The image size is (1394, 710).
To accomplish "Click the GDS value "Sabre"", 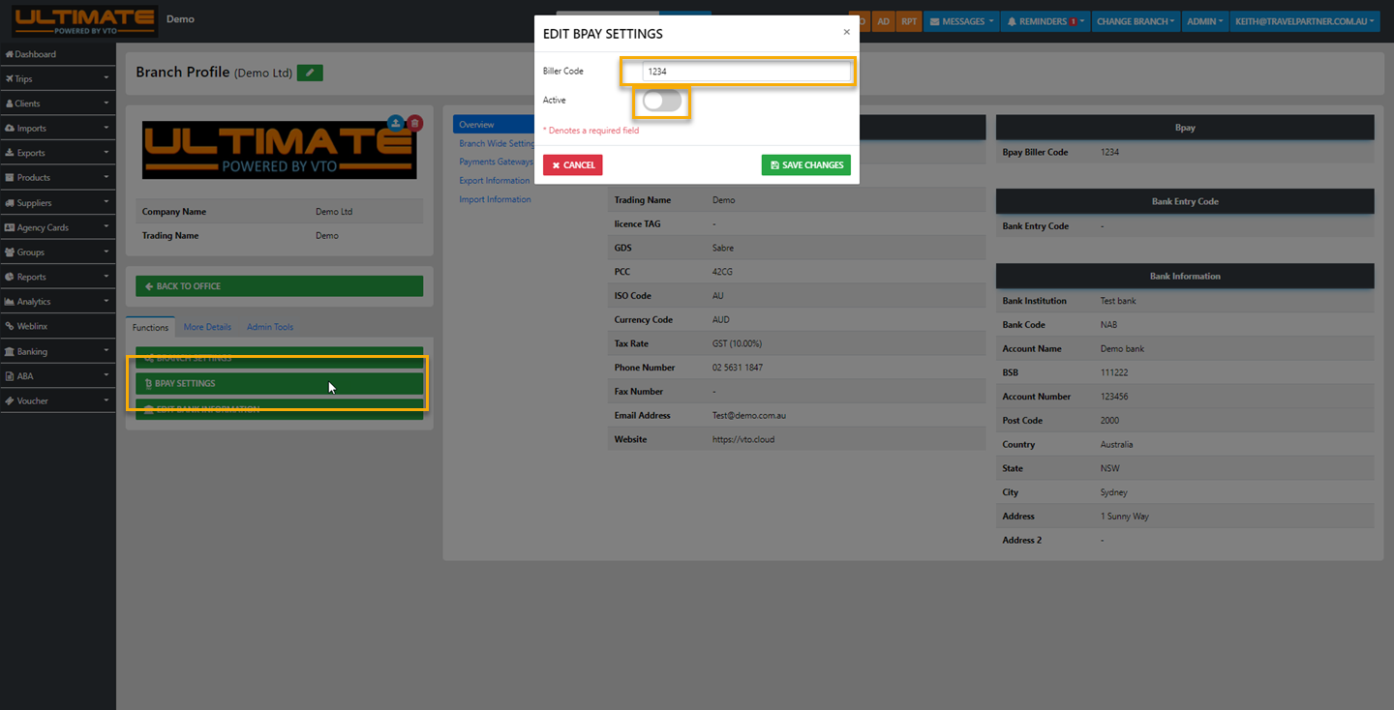I will point(723,248).
